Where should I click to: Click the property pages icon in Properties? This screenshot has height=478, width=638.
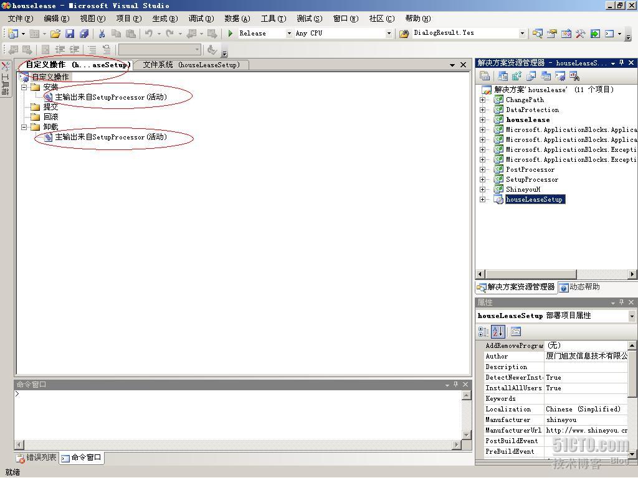point(515,332)
